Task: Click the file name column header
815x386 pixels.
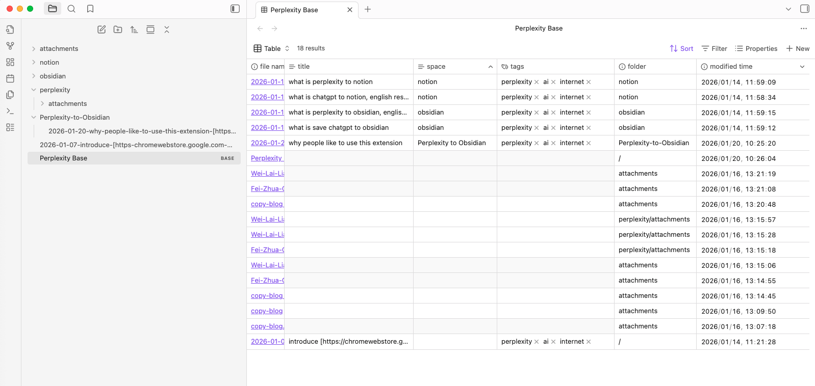Action: [266, 66]
